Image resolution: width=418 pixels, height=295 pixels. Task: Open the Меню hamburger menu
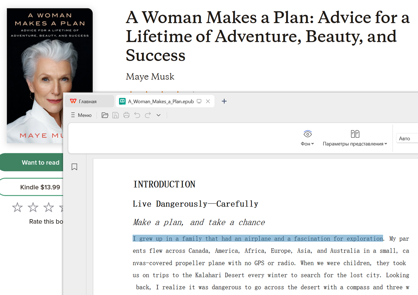(x=81, y=115)
